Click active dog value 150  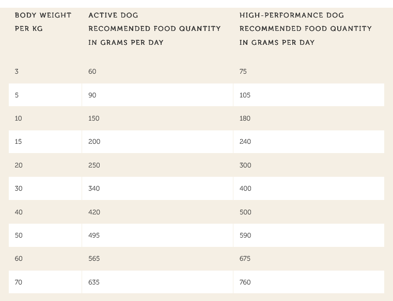tap(94, 119)
